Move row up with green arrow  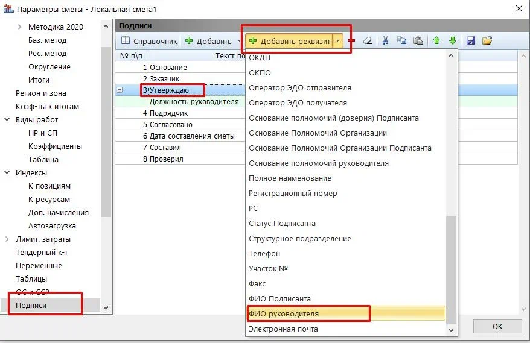click(x=436, y=41)
